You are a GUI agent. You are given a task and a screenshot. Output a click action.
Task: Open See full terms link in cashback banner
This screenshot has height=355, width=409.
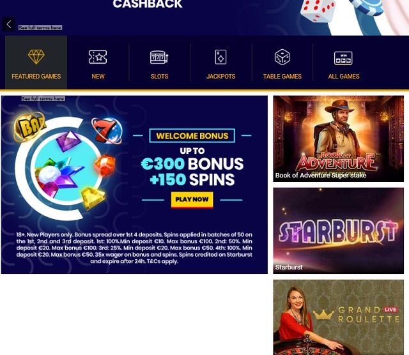click(40, 27)
